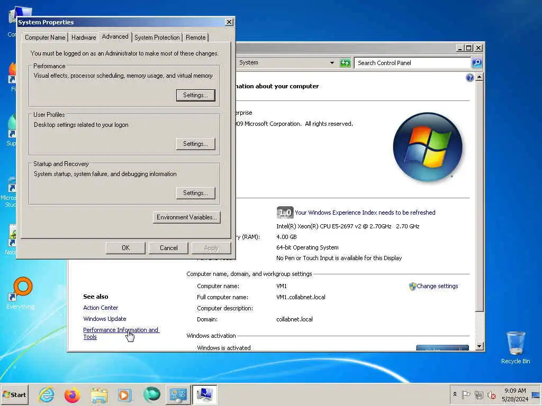Click the Action Center flag tray icon
542x406 pixels.
[x=466, y=394]
